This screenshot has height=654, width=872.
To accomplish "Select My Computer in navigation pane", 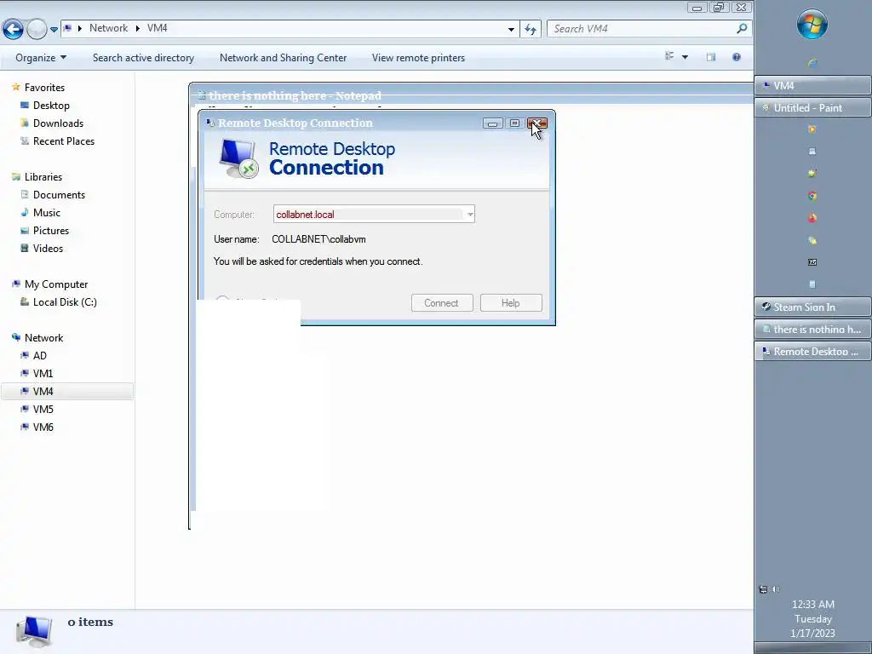I will tap(56, 284).
